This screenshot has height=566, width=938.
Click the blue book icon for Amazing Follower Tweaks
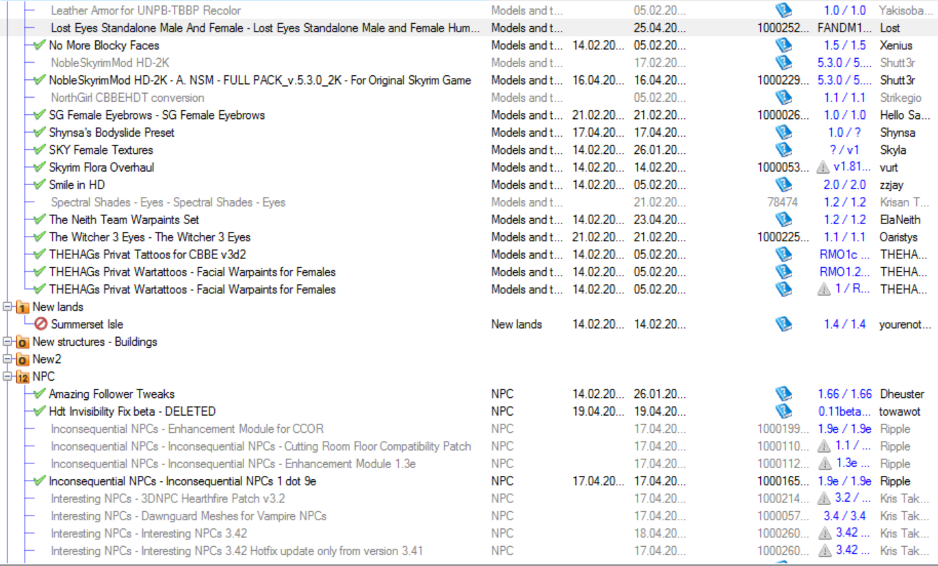pyautogui.click(x=783, y=394)
